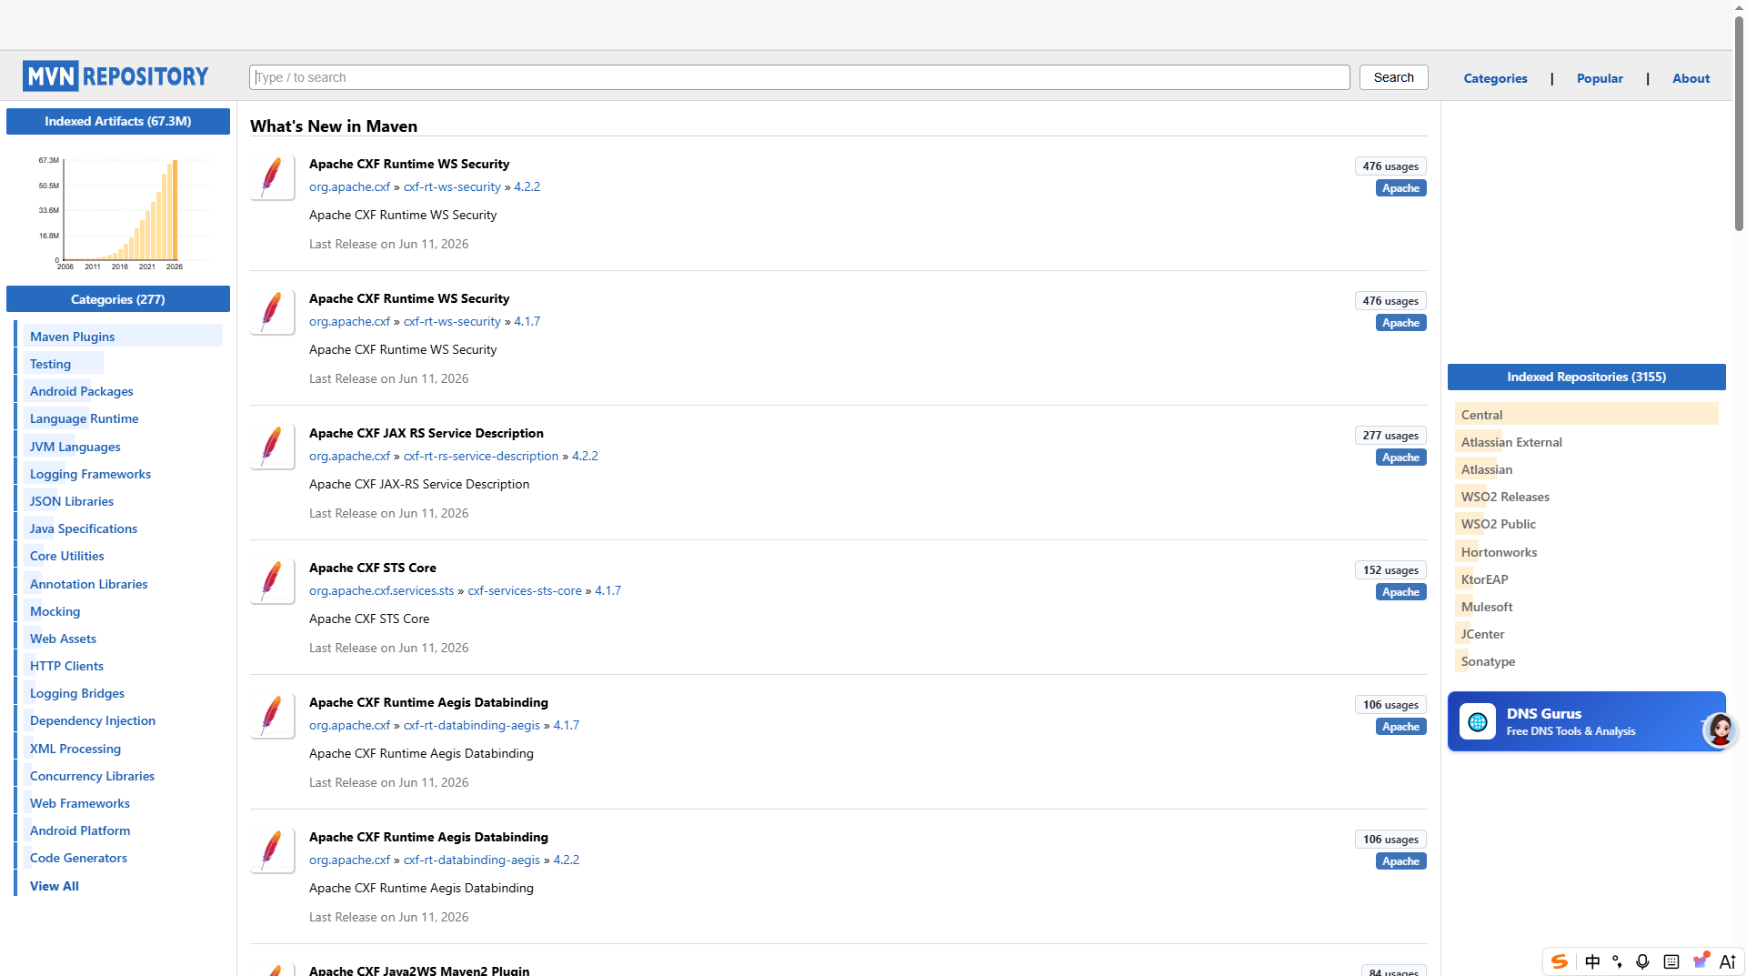Click the Apache tag on STS Core
The height and width of the screenshot is (976, 1746).
(1400, 592)
